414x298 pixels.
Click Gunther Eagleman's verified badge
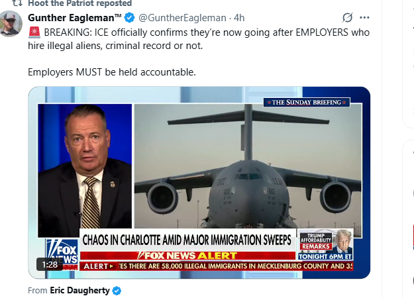pos(129,17)
